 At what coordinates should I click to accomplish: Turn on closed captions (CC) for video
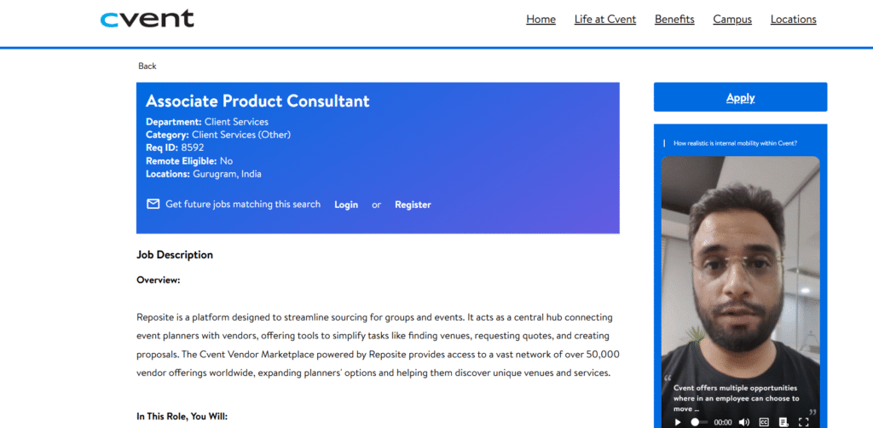[765, 421]
